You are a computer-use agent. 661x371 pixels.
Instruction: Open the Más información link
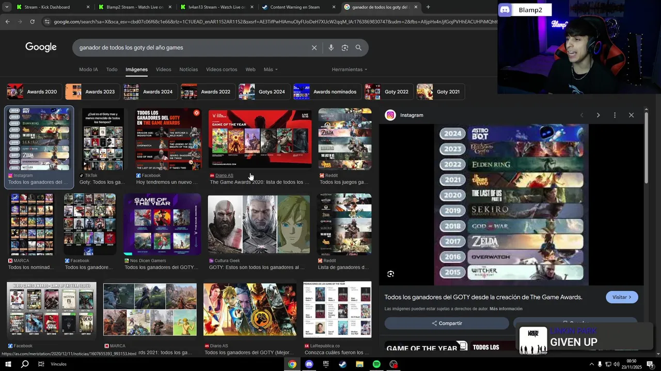coord(506,309)
